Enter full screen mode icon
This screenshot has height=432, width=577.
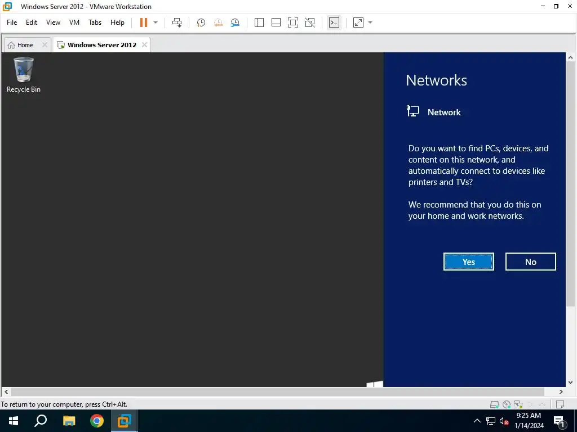click(x=293, y=22)
